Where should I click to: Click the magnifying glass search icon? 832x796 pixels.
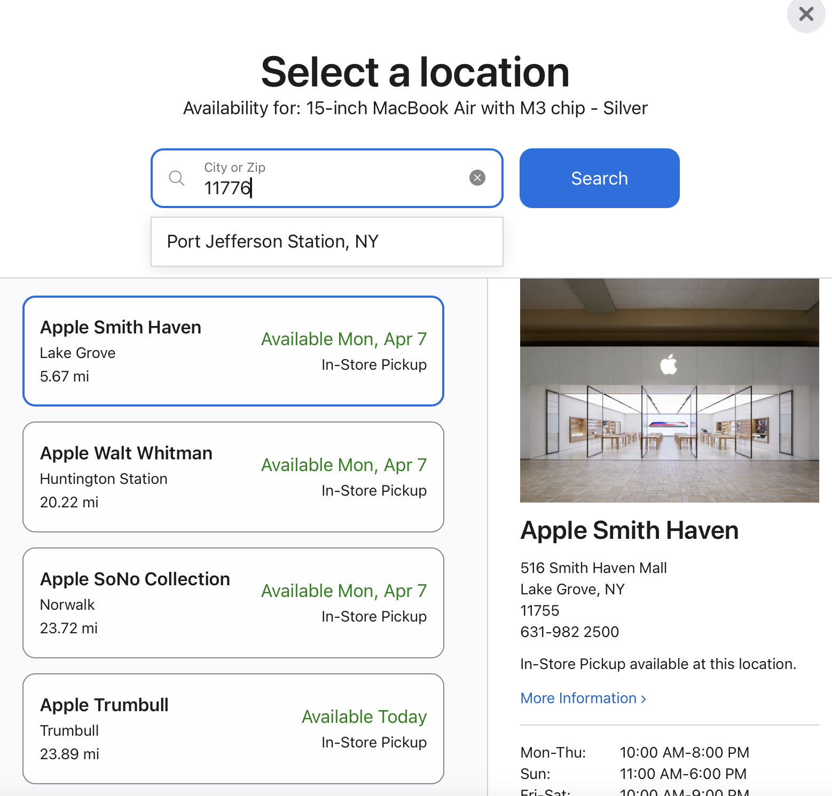tap(177, 178)
